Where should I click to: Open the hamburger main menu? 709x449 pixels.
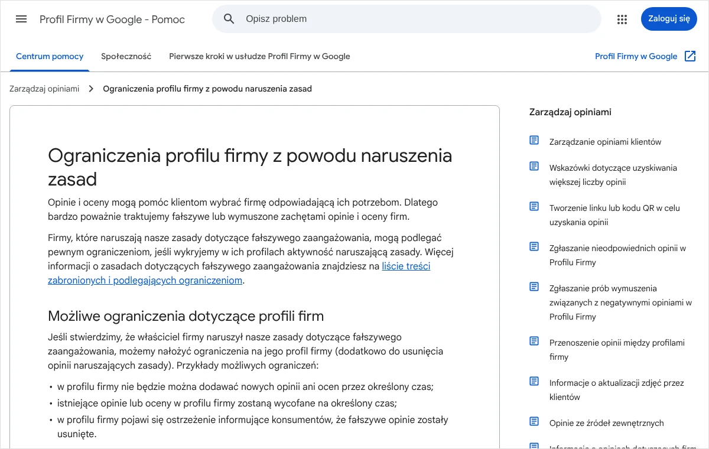coord(21,19)
